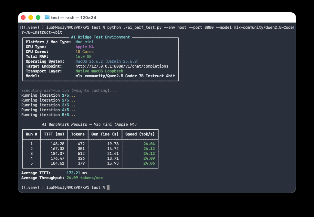314x217 pixels.
Task: Click the folder icon in title bar
Action: [x=47, y=17]
